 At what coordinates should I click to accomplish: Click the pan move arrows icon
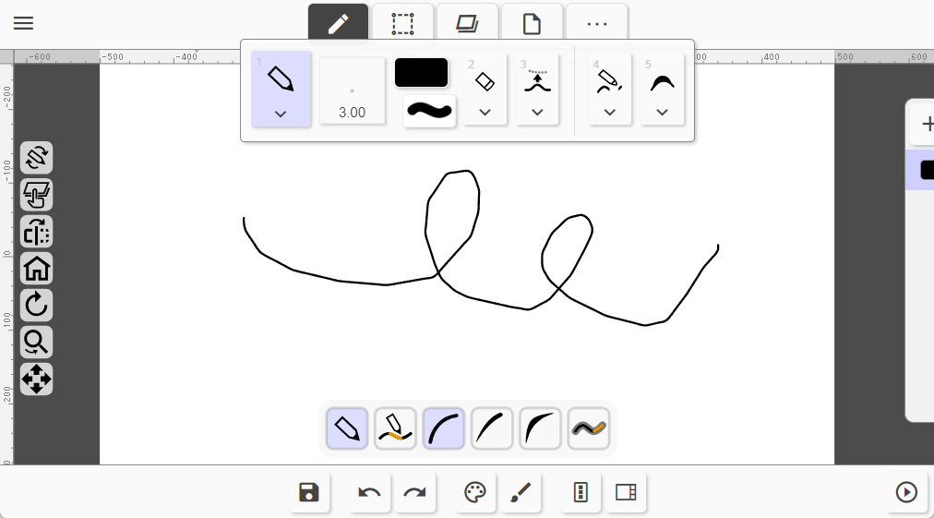click(x=36, y=379)
